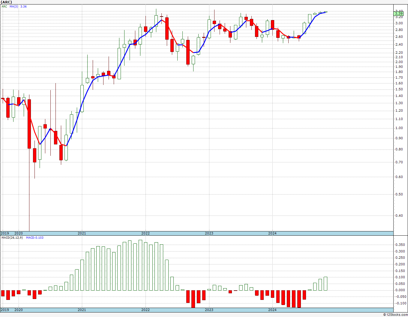Select the 3.36 moving average value

(23, 6)
